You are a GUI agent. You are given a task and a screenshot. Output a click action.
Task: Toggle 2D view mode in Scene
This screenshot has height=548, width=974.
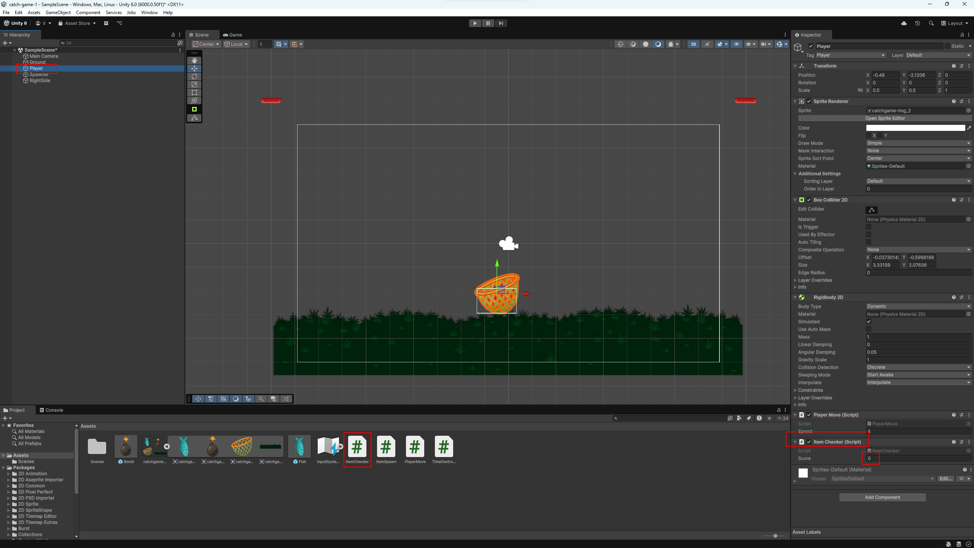coord(694,44)
